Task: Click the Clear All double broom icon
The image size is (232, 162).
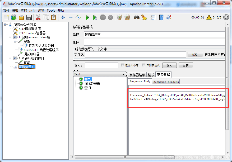Action: (x=127, y=17)
